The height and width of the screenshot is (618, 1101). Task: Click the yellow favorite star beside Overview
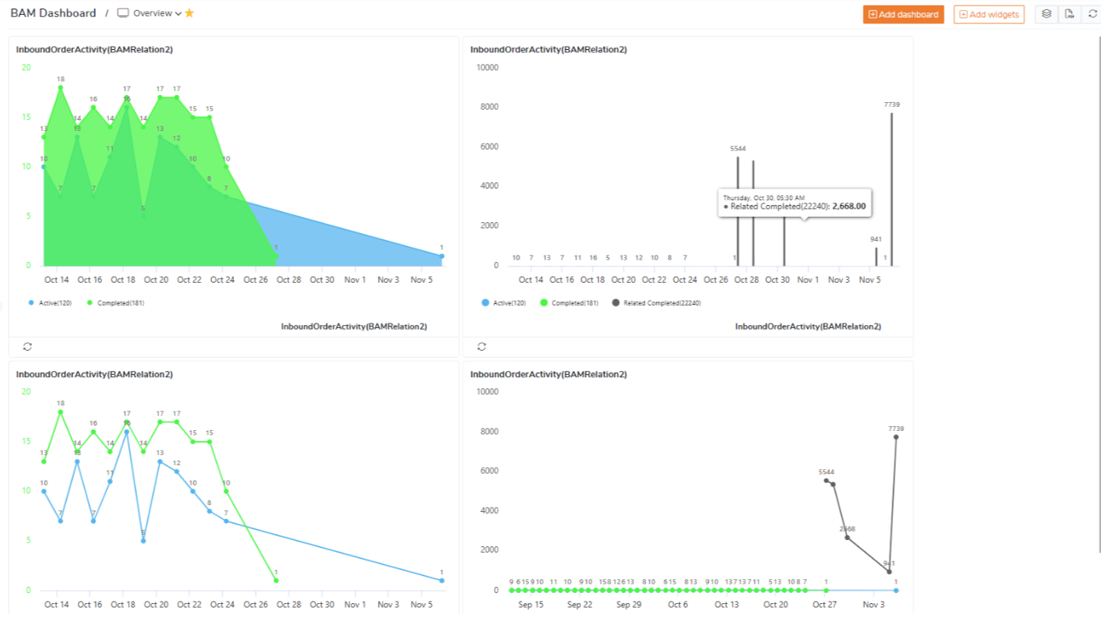[189, 13]
